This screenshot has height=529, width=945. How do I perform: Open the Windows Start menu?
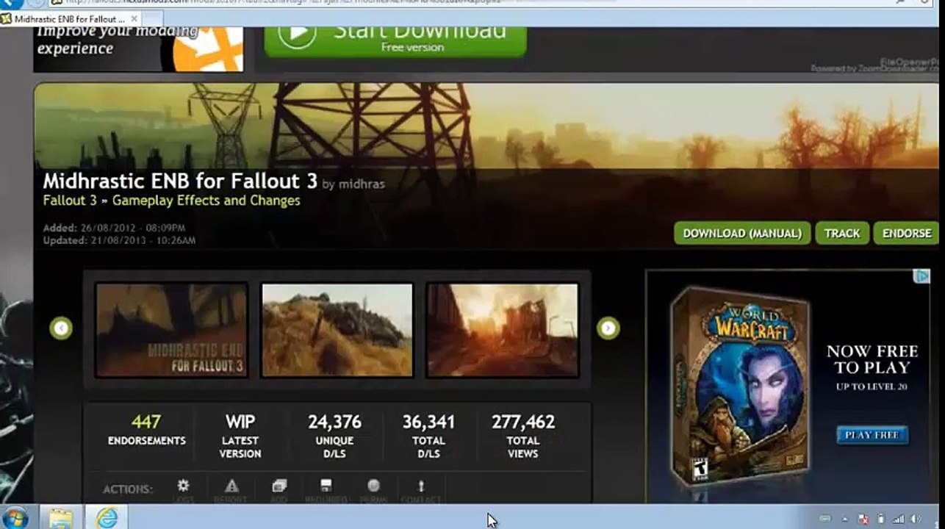pyautogui.click(x=15, y=518)
